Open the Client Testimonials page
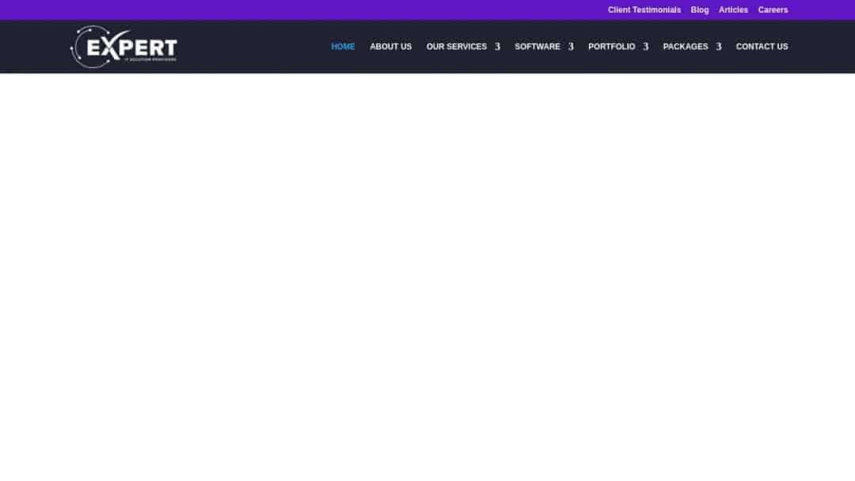 [644, 9]
